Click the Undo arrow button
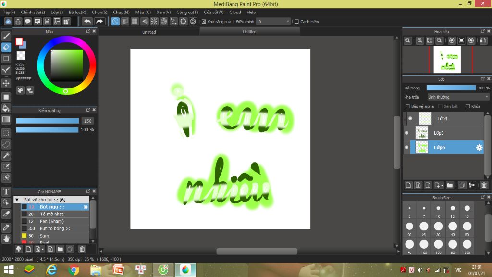The image size is (492, 277). (x=87, y=21)
